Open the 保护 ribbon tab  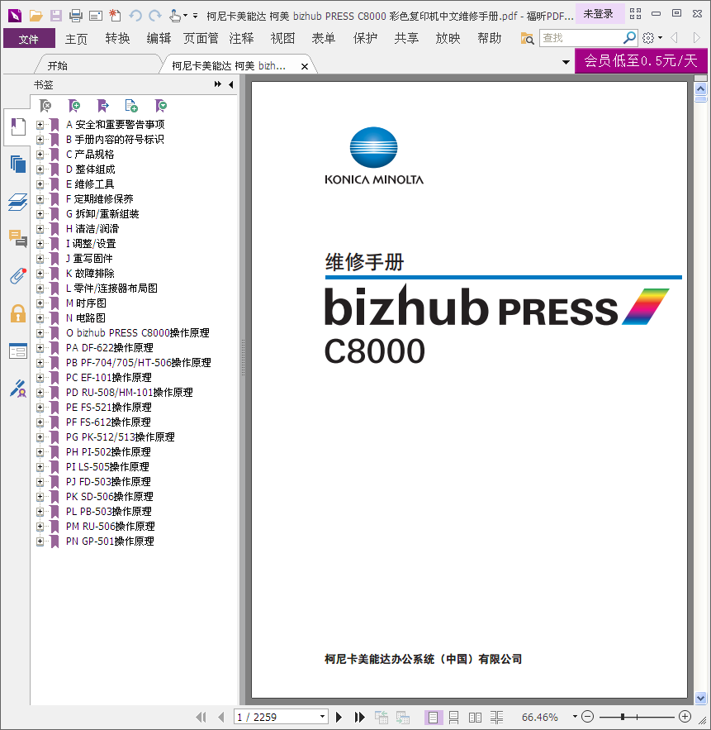pos(365,38)
